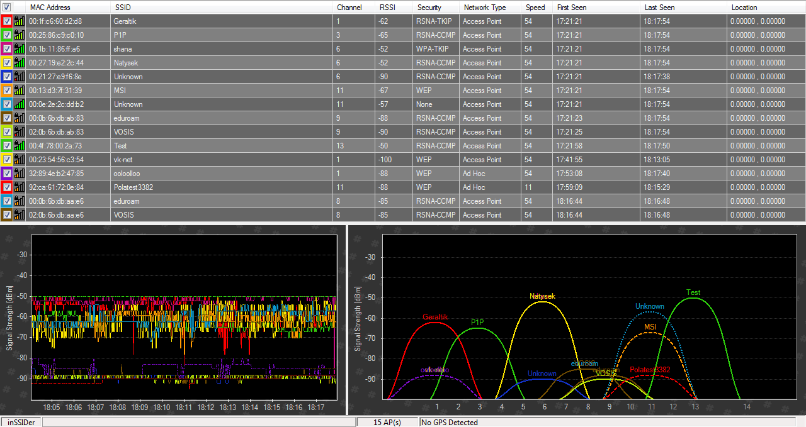This screenshot has width=806, height=427.
Task: Toggle the ooloolloo network checkbox
Action: coord(7,173)
